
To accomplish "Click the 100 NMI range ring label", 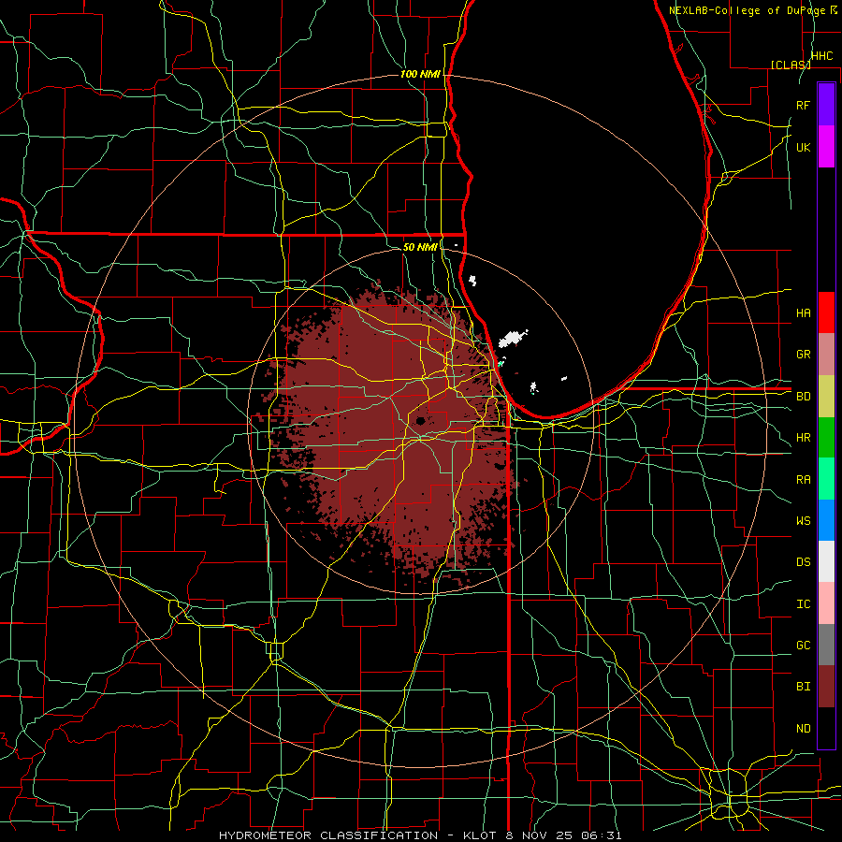I will click(x=420, y=74).
